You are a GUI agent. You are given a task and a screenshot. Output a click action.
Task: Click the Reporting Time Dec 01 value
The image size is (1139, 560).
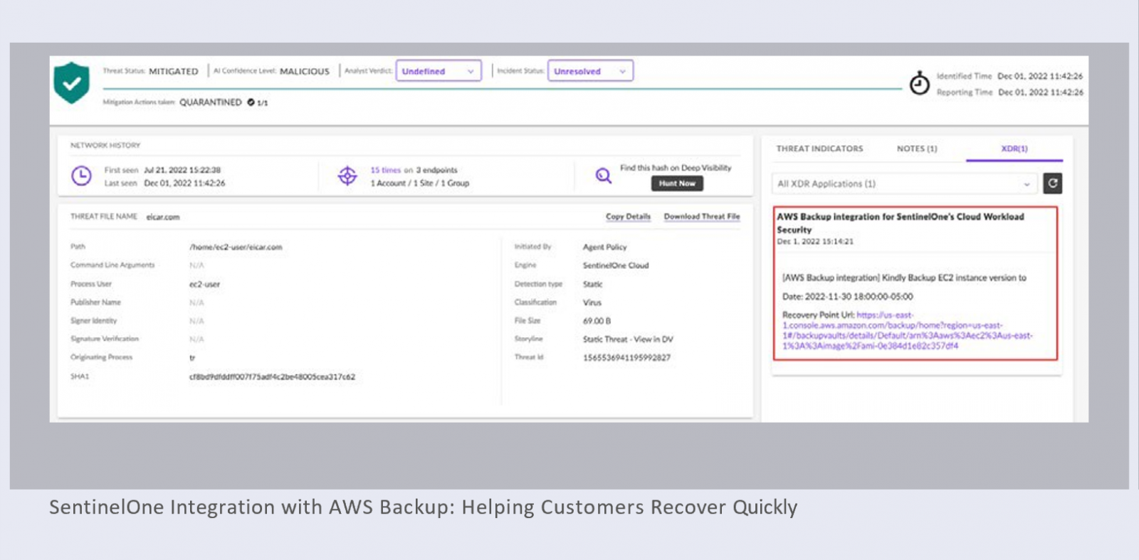click(x=1040, y=93)
